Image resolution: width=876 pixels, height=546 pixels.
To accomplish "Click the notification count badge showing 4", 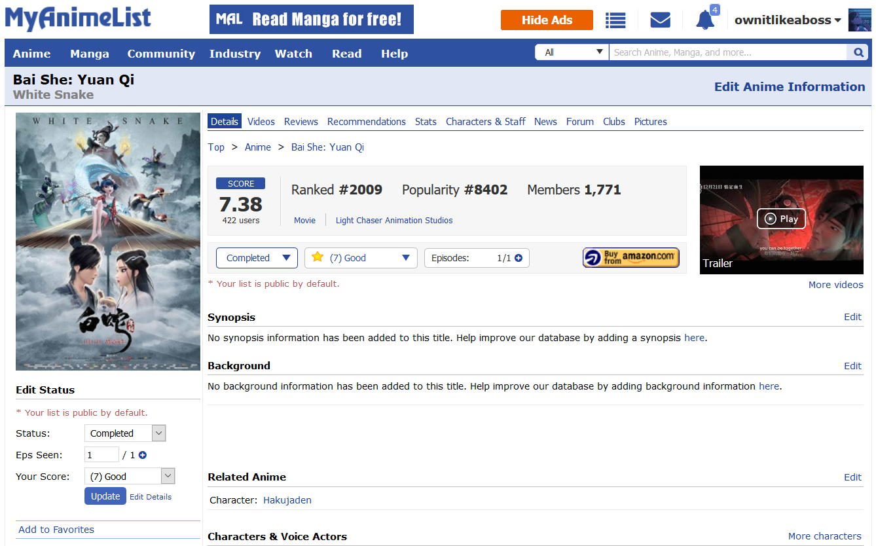I will coord(715,10).
